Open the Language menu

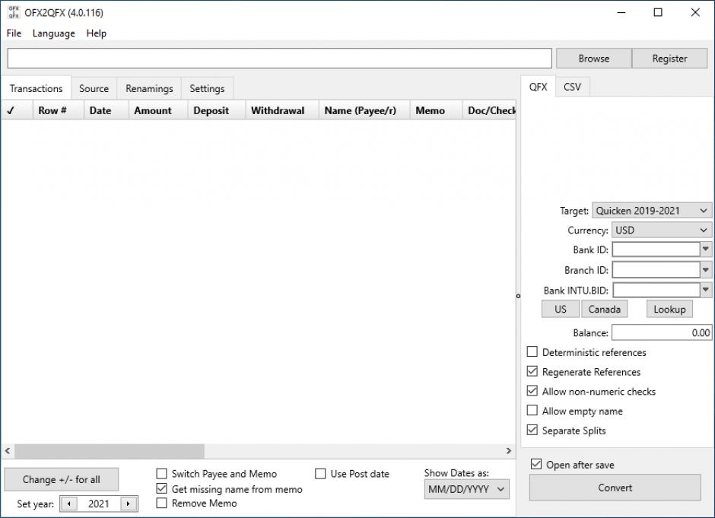53,33
